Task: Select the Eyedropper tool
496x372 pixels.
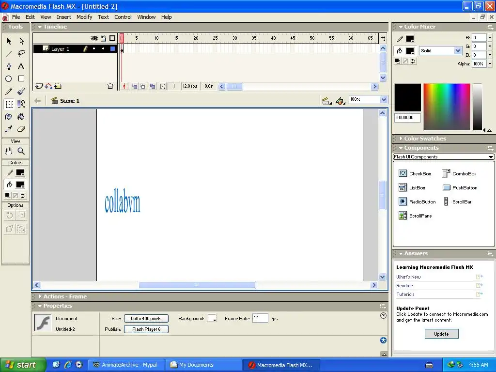Action: coord(9,129)
